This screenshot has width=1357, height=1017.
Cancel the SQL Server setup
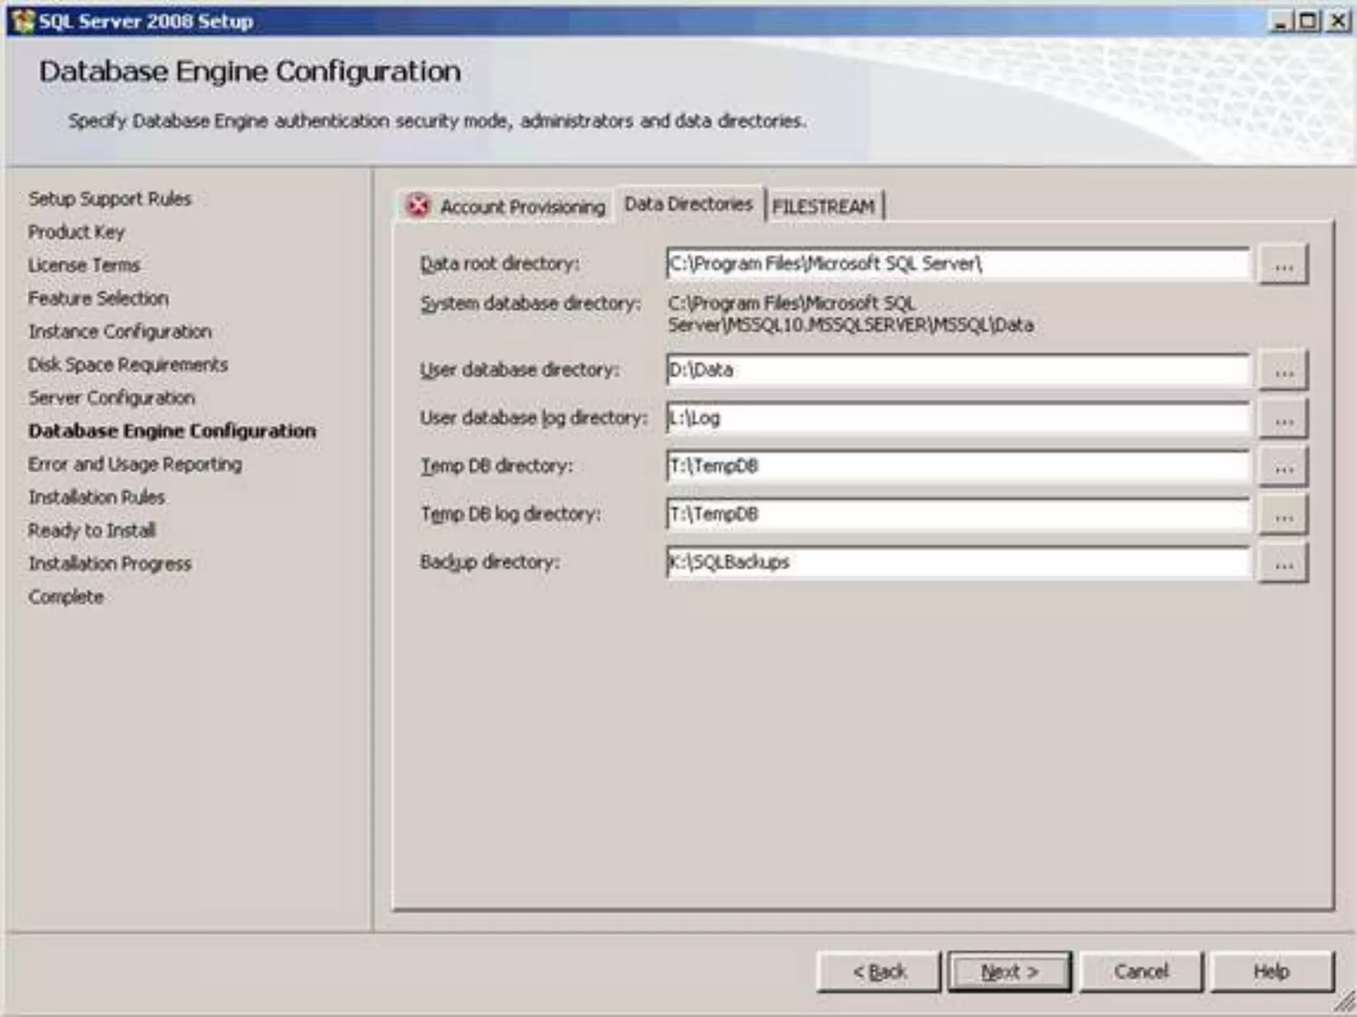click(x=1141, y=971)
